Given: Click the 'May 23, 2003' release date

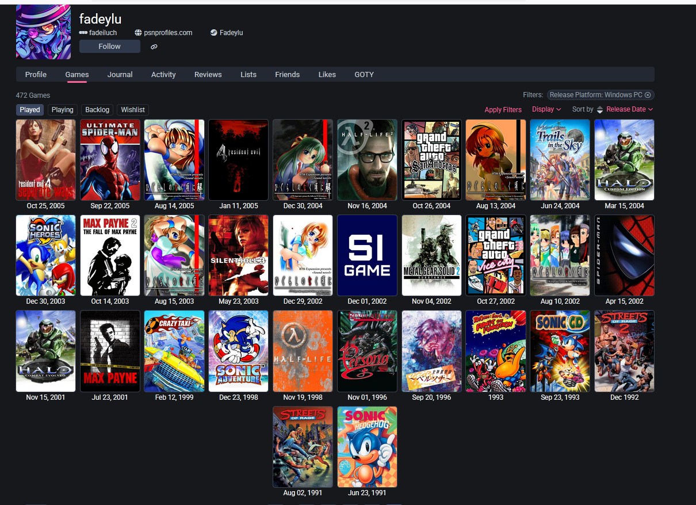Looking at the screenshot, I should [x=239, y=301].
